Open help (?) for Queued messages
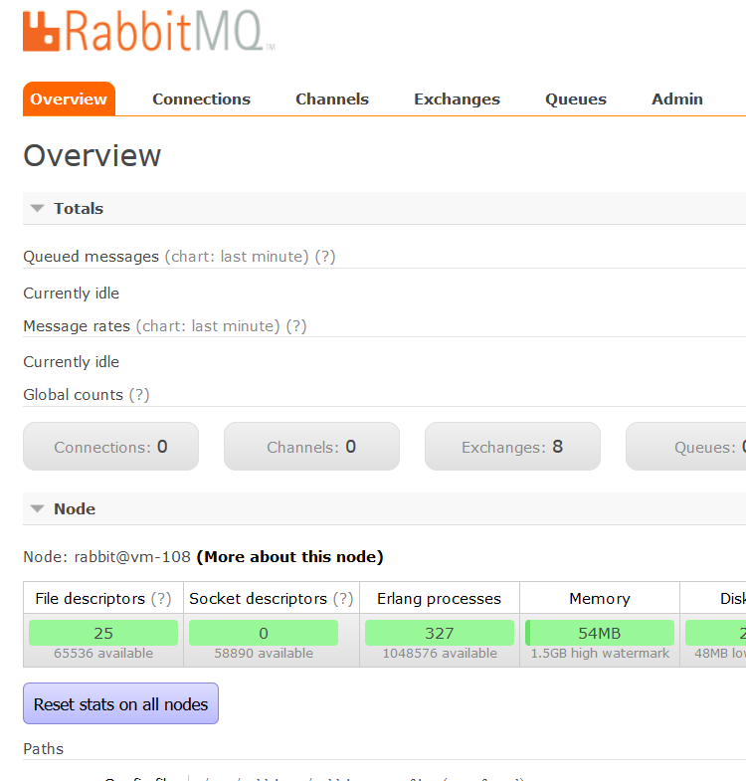 point(325,257)
